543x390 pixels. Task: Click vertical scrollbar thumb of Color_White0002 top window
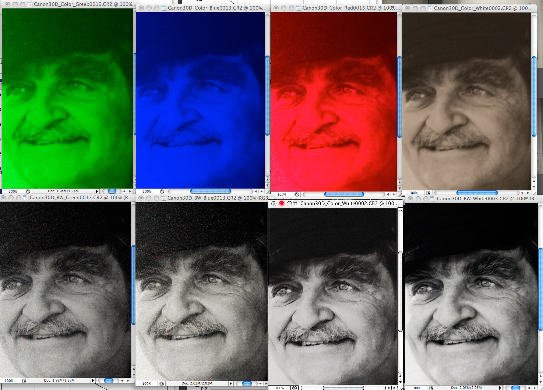click(534, 96)
